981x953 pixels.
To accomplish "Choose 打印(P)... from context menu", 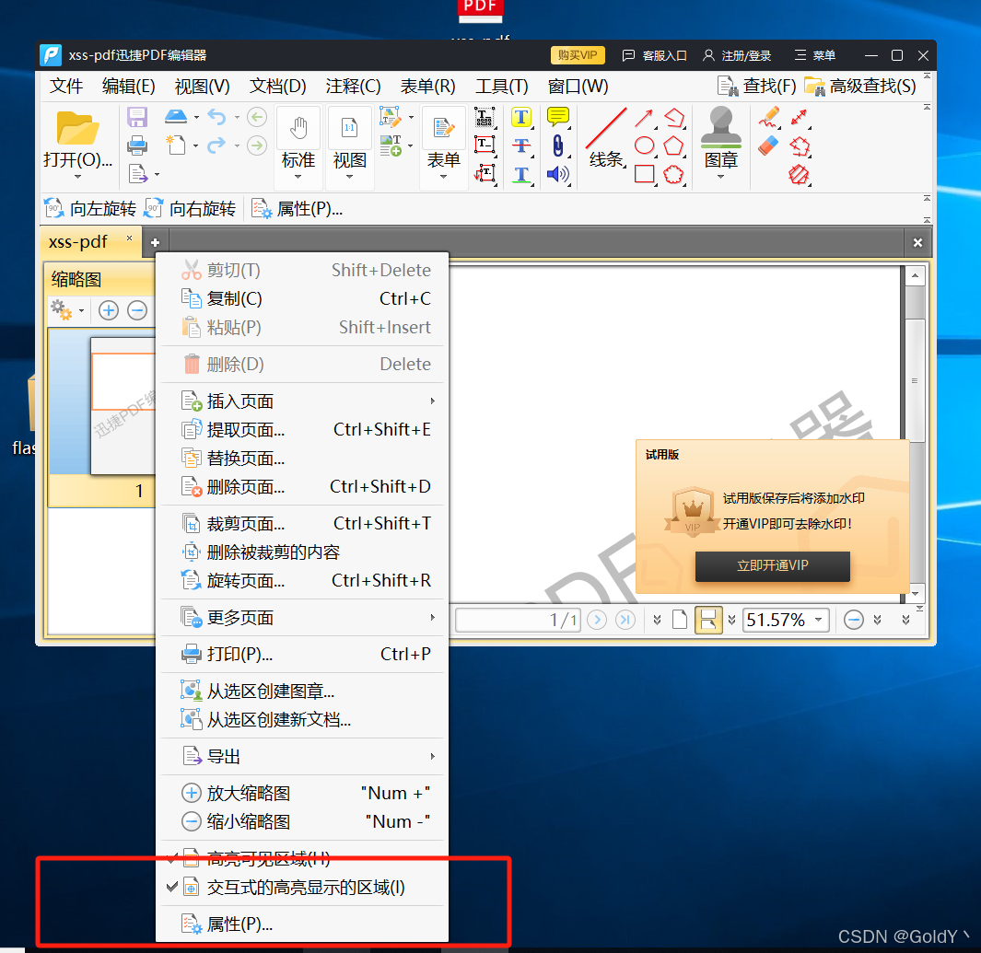I will click(x=302, y=654).
